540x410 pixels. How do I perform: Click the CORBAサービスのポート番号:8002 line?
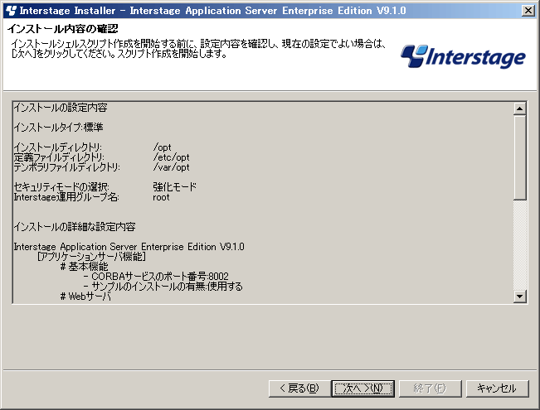click(156, 276)
